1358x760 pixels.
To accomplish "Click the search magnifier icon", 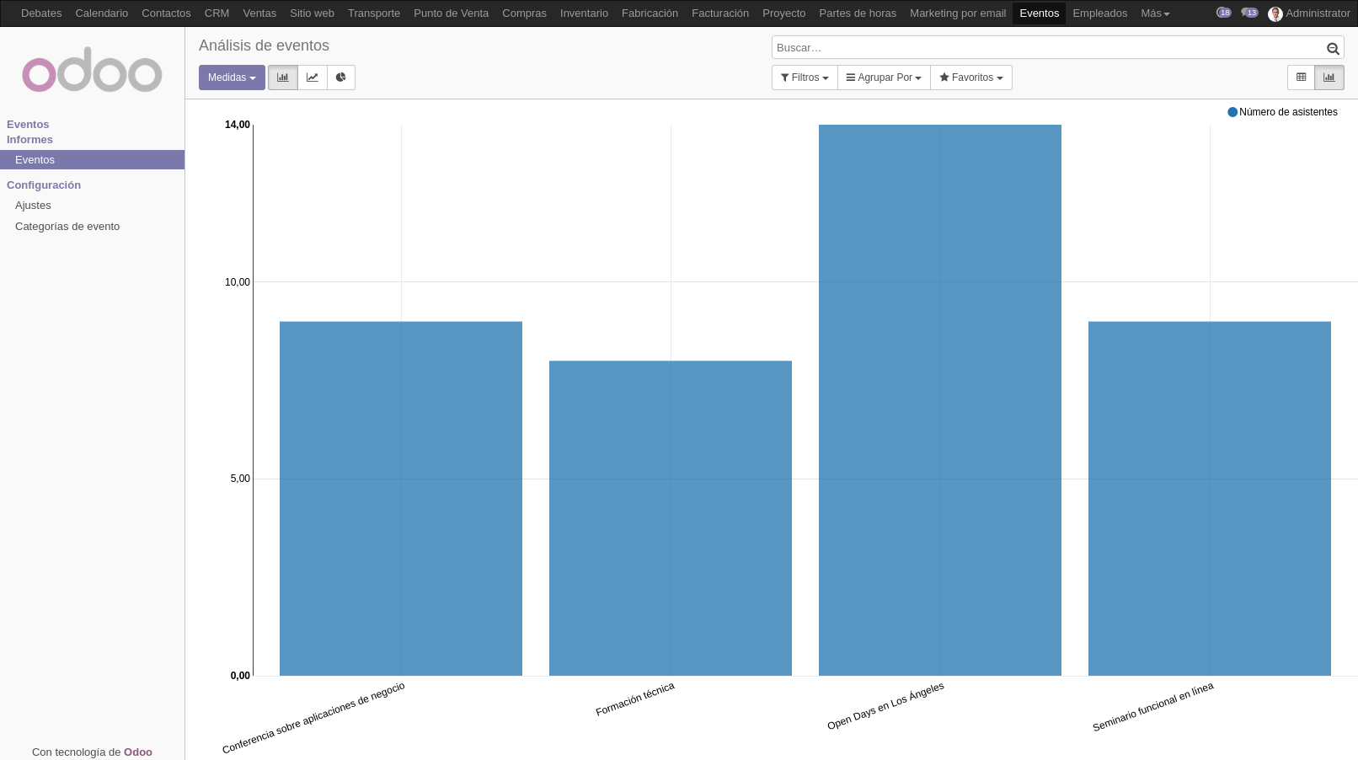I will click(x=1333, y=48).
